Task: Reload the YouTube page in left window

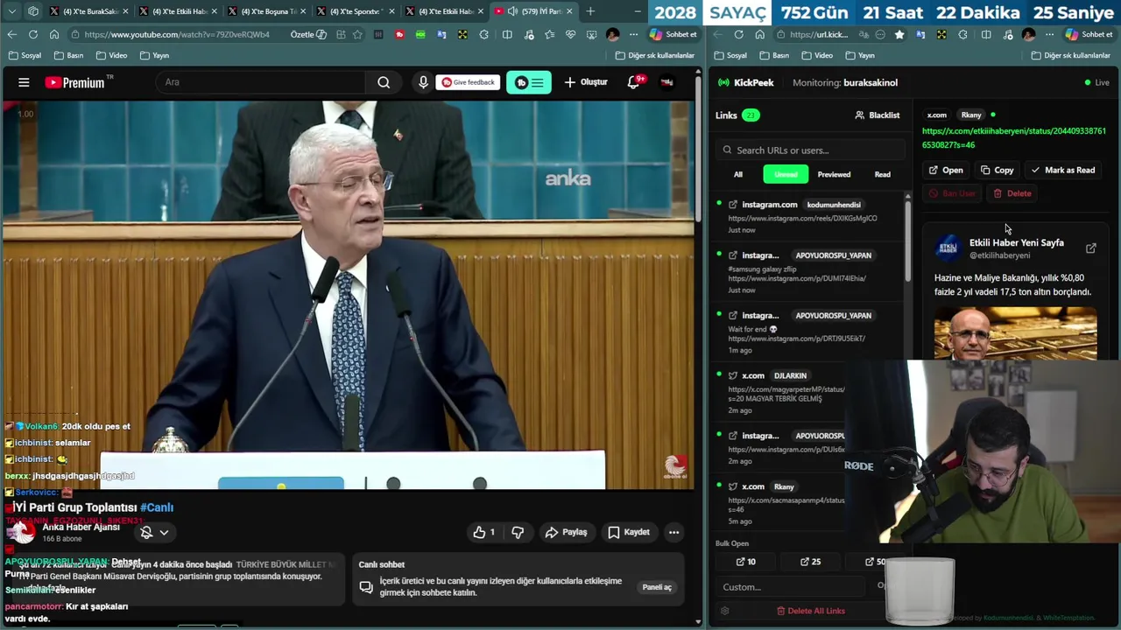Action: click(32, 34)
